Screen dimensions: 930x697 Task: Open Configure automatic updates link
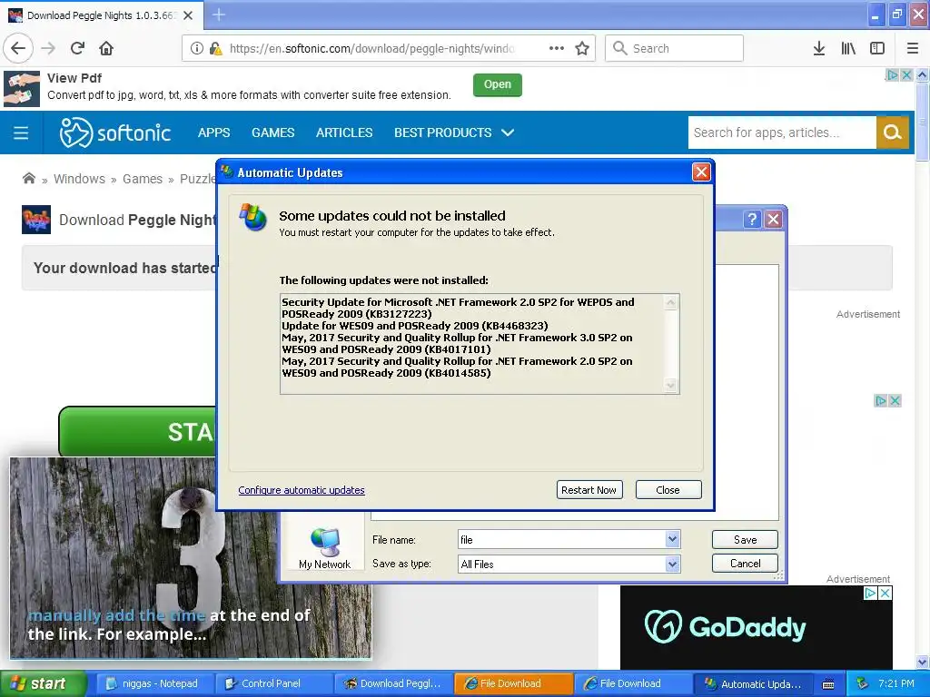pos(302,490)
